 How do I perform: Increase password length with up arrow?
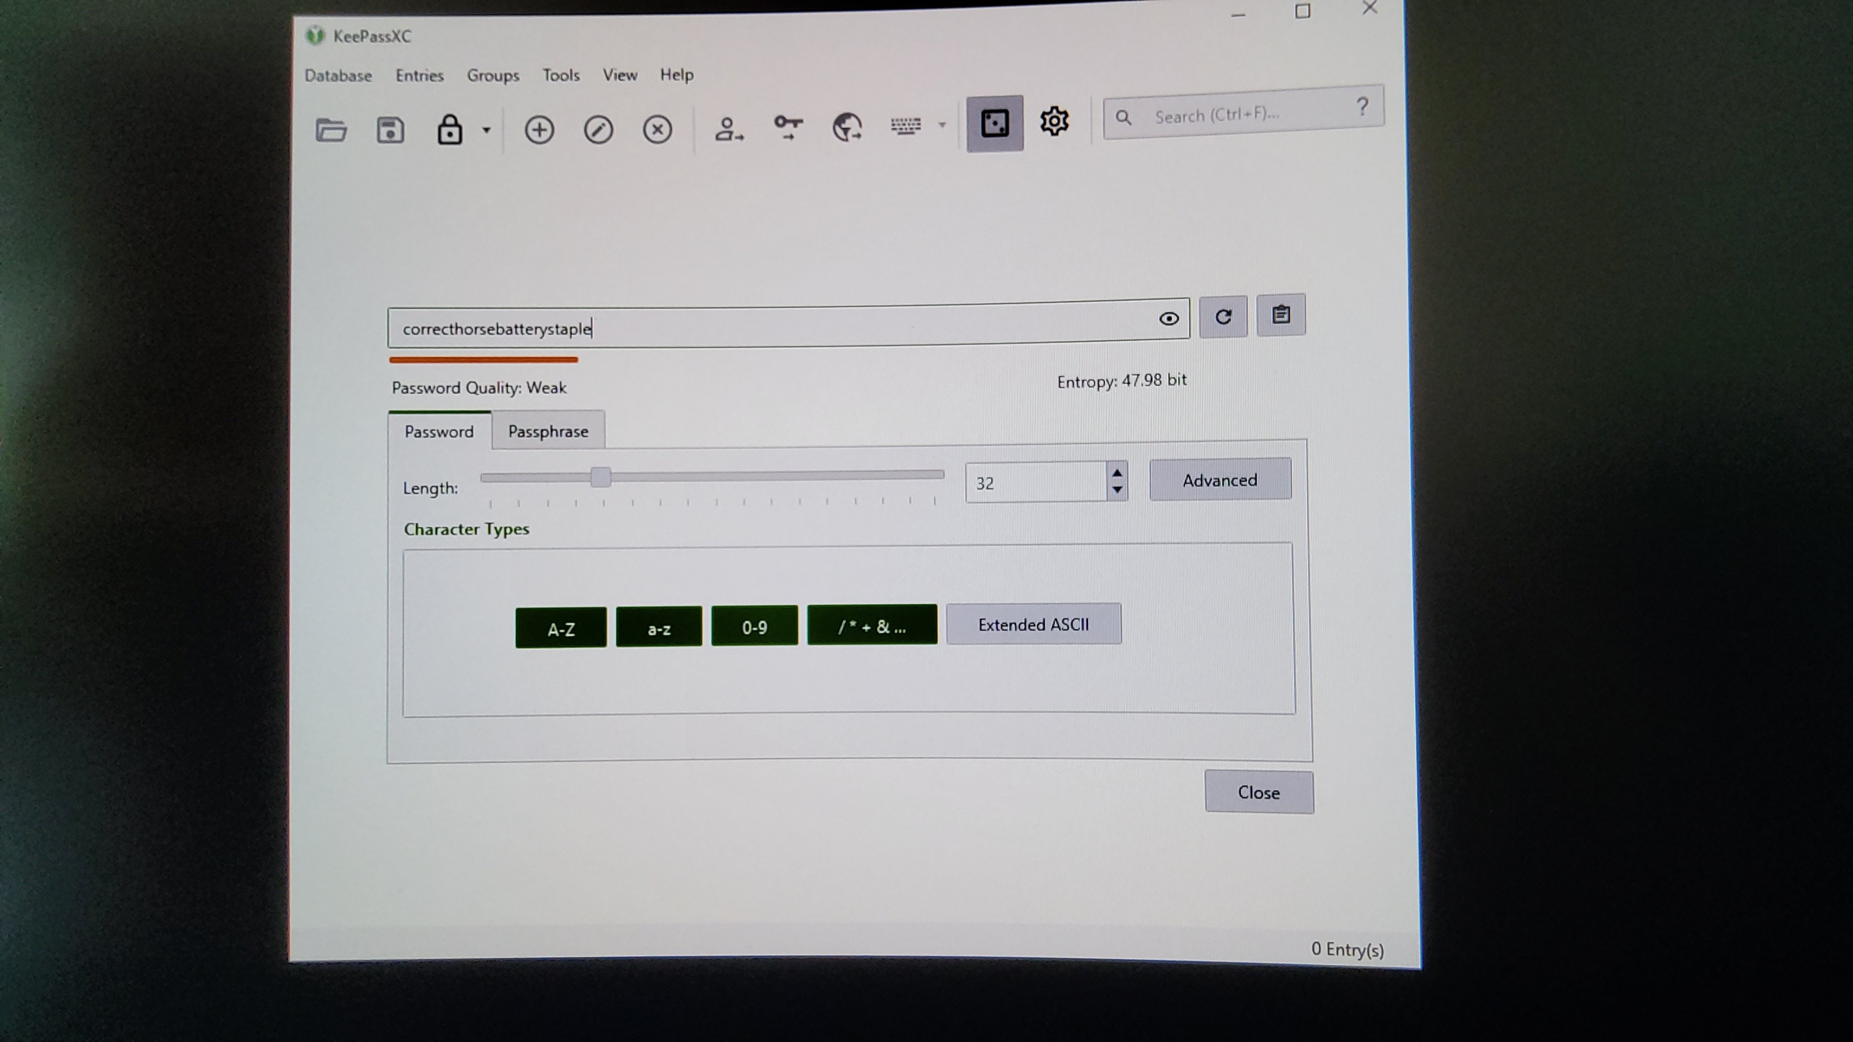[1117, 473]
